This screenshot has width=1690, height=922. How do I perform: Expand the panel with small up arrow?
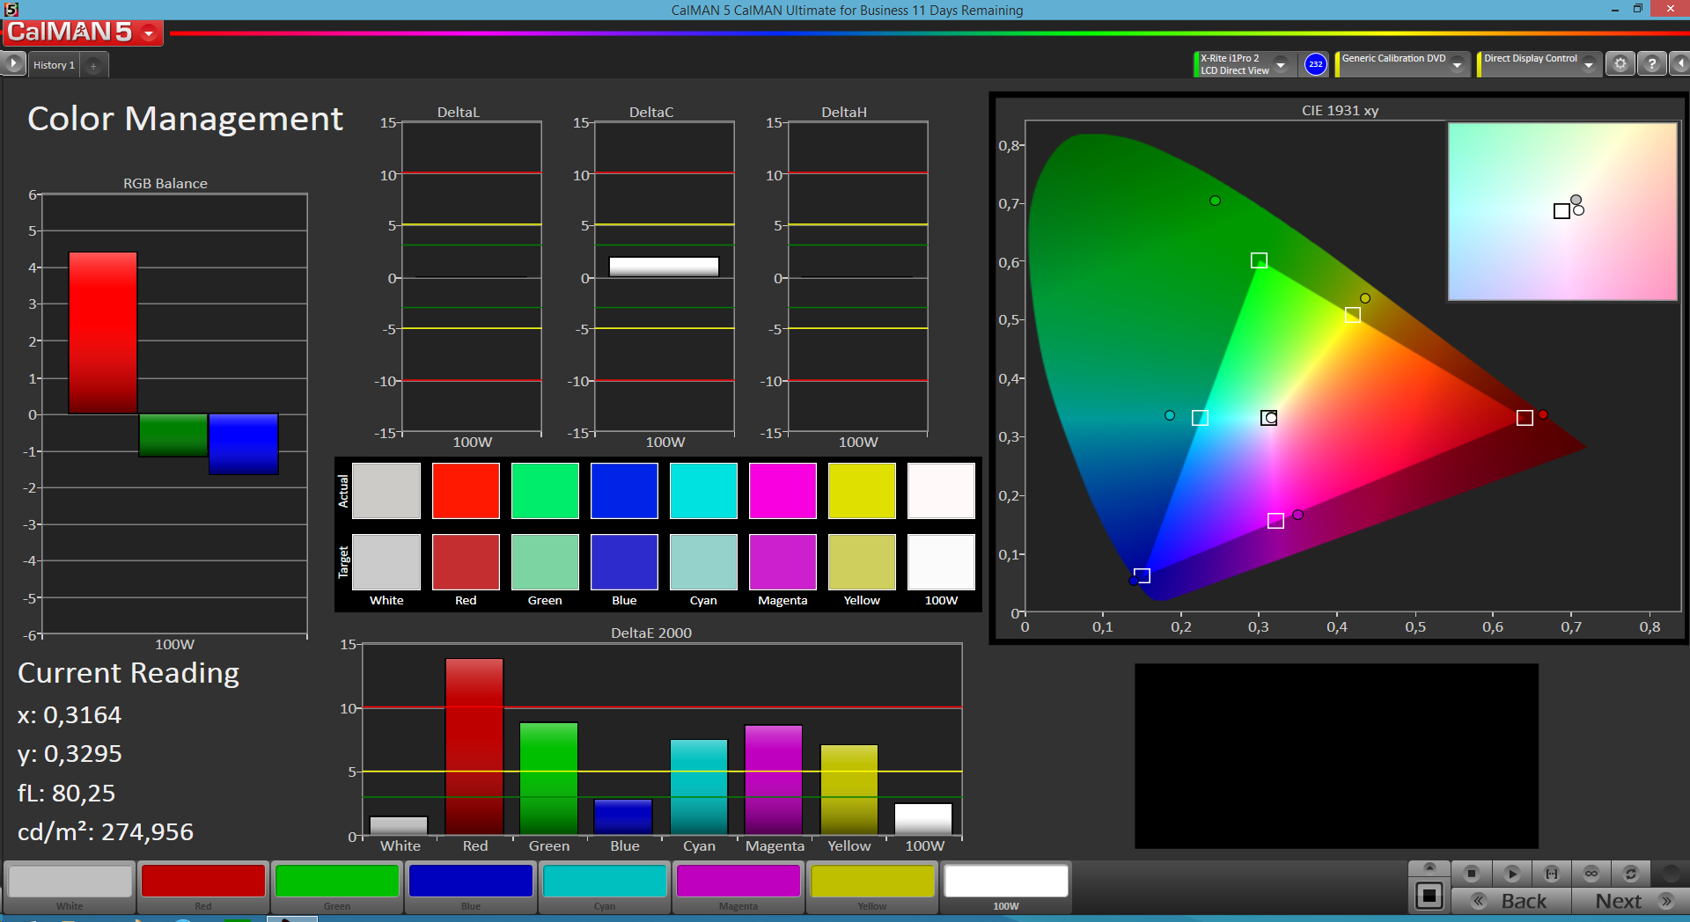[1429, 867]
